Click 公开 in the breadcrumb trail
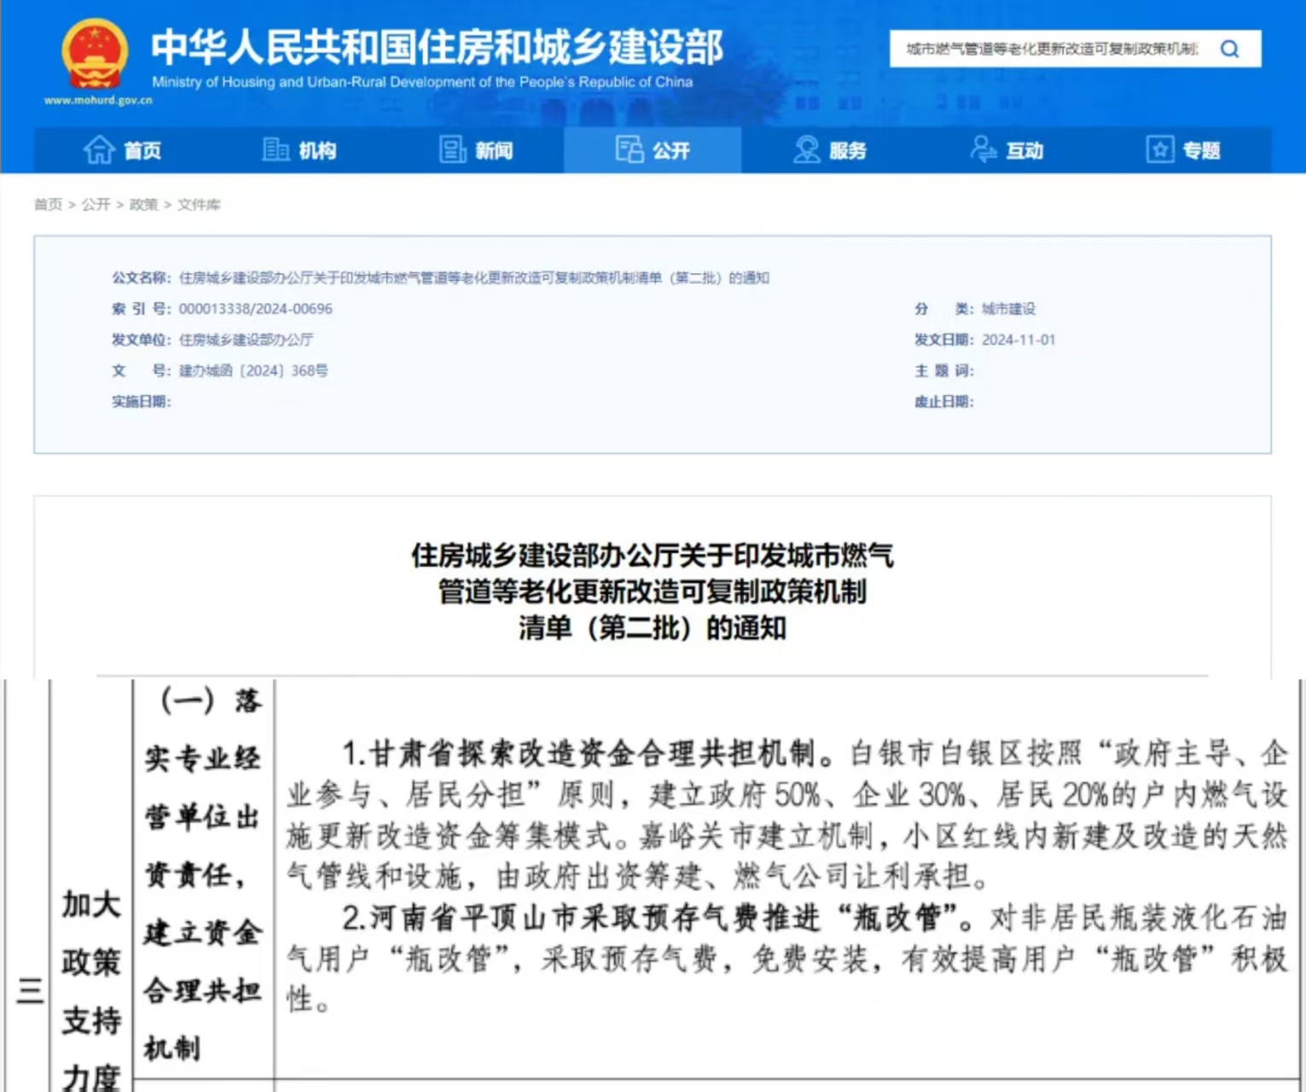1306x1092 pixels. pos(96,205)
